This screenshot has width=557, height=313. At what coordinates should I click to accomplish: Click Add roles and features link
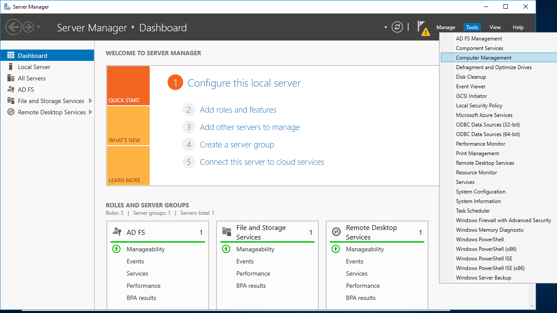pos(238,110)
